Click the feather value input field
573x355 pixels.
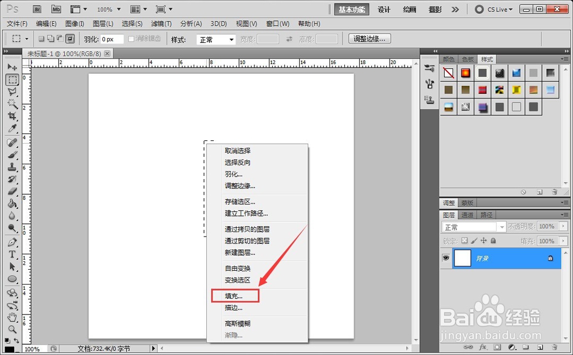pyautogui.click(x=112, y=39)
